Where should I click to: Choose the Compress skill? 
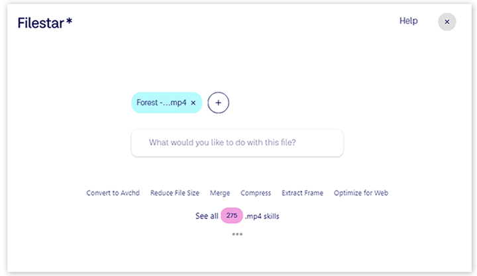pos(256,193)
